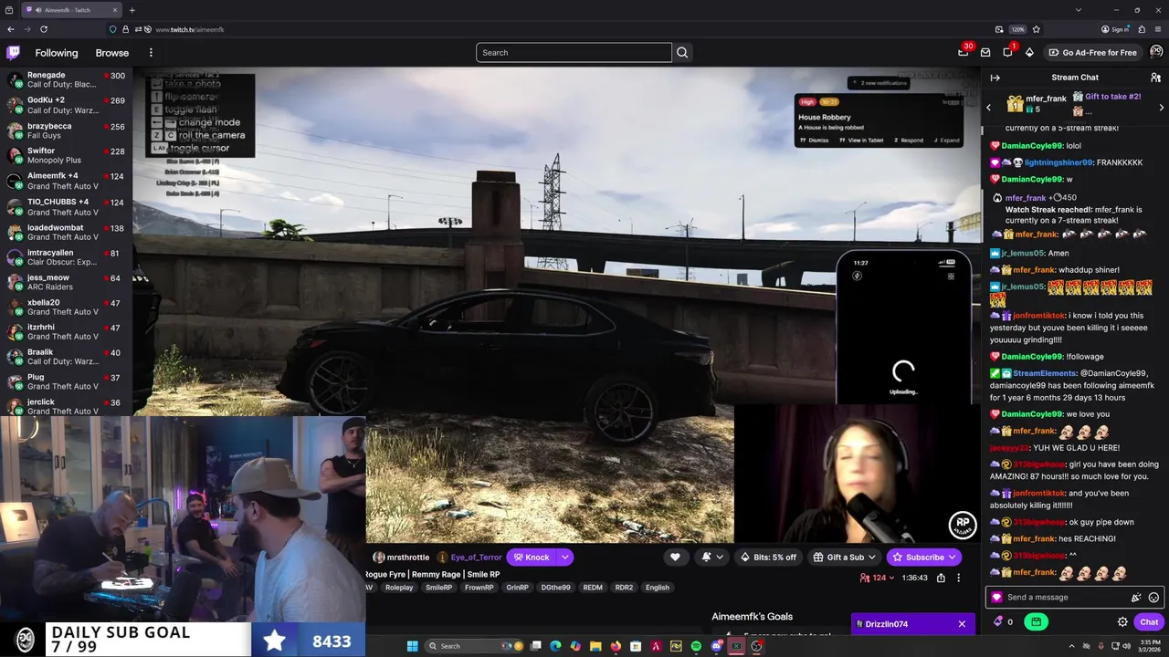The image size is (1169, 657).
Task: Open the chat Community users icon
Action: tap(1155, 78)
